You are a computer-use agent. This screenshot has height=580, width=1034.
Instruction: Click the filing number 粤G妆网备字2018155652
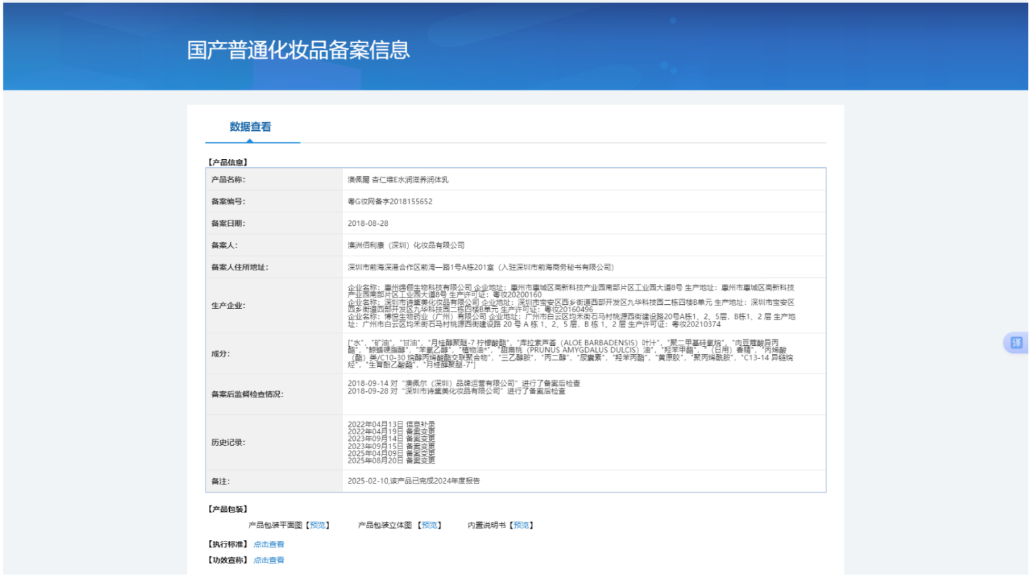[390, 202]
